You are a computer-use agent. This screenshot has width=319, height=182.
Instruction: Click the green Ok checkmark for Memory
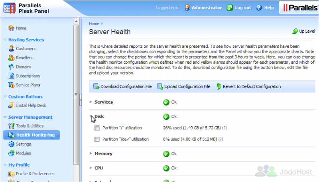[166, 154]
